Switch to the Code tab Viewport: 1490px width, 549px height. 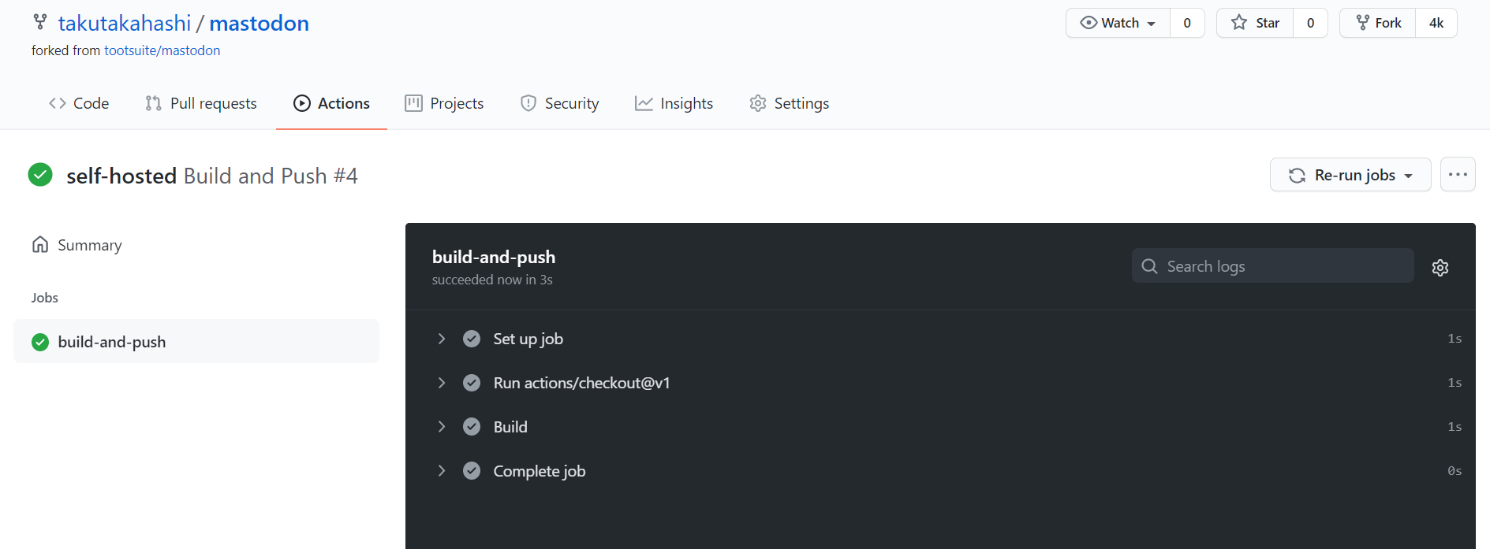79,103
